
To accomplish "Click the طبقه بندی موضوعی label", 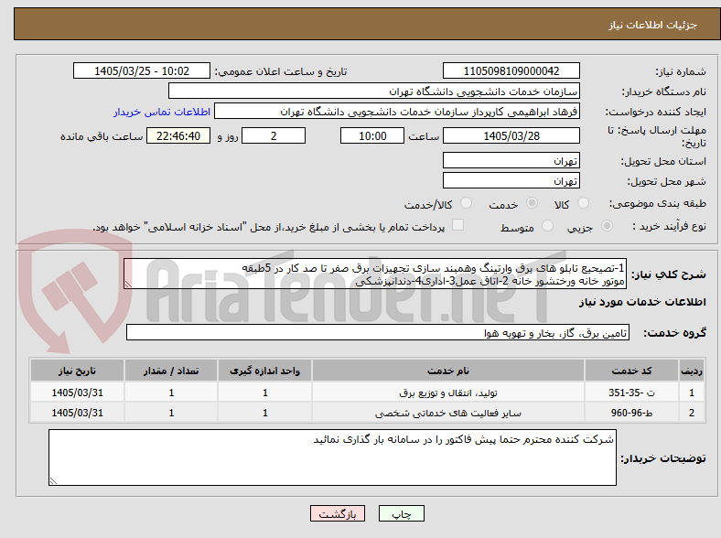I will pyautogui.click(x=658, y=203).
